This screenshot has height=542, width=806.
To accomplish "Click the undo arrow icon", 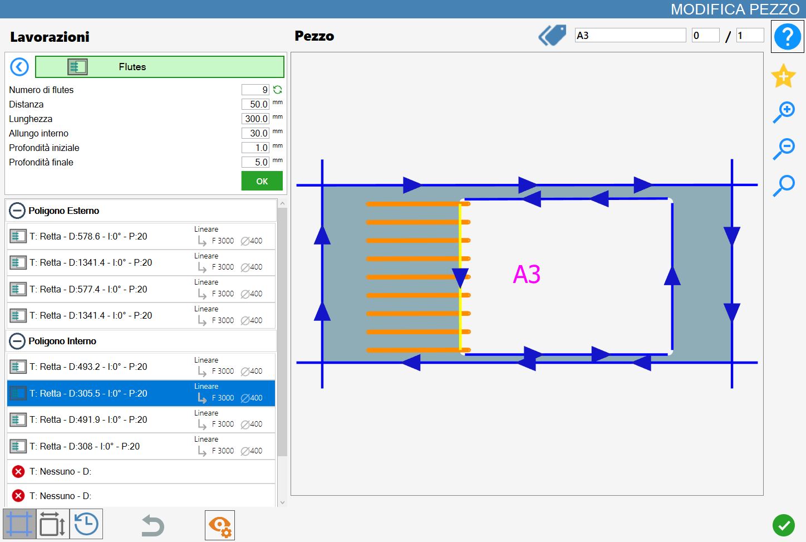I will pyautogui.click(x=153, y=525).
